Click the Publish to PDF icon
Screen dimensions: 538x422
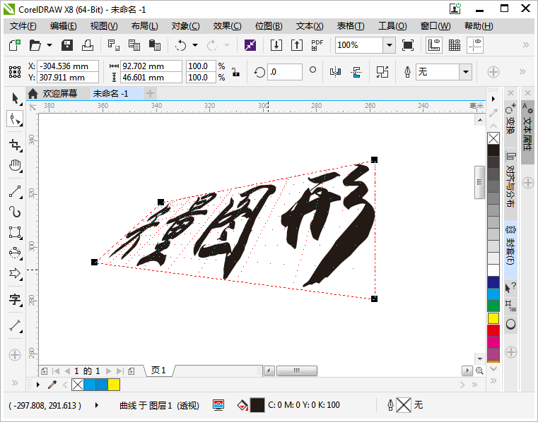(317, 45)
